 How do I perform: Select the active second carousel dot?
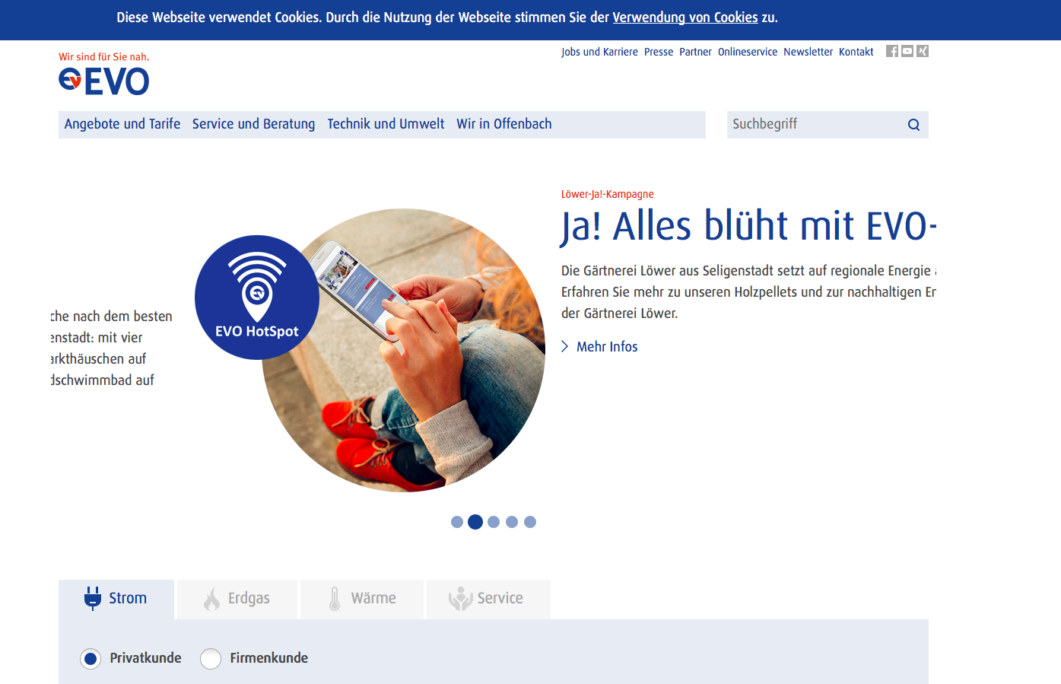475,522
